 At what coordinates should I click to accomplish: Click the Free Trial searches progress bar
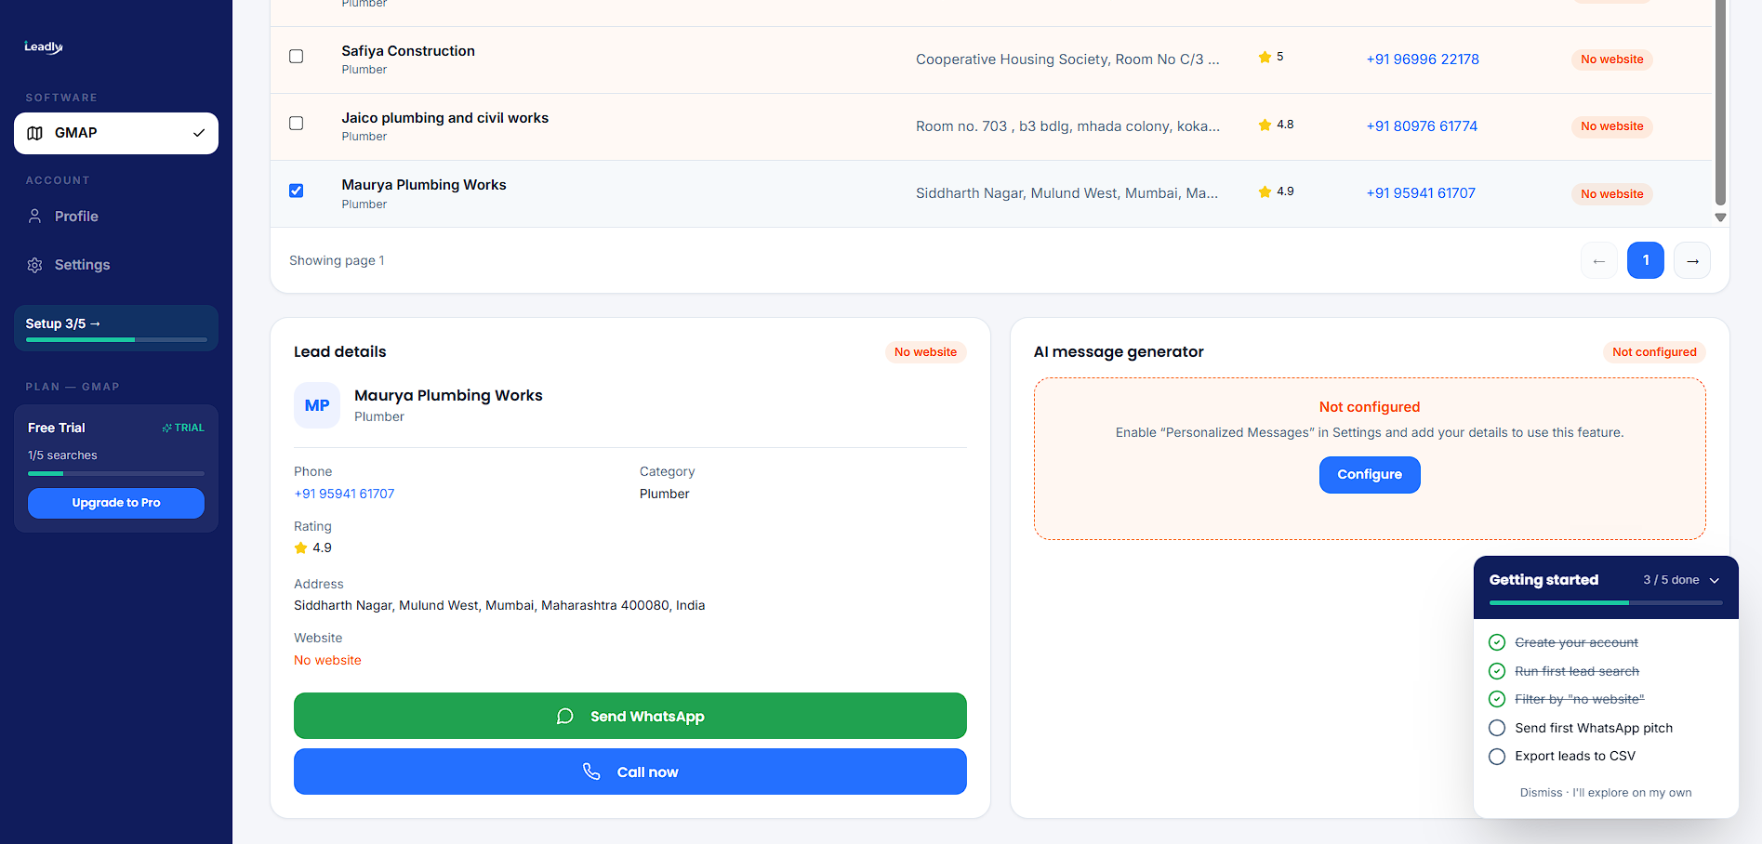[x=116, y=474]
